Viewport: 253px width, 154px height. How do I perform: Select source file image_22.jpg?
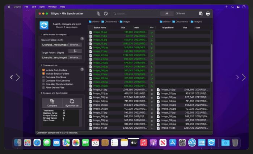100,55
